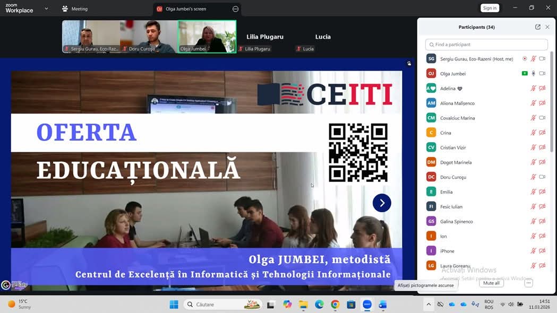Open the Windows Start menu
This screenshot has height=313, width=557.
click(x=174, y=305)
